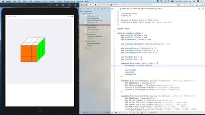
Task: Show the Report navigator
Action: point(109,9)
